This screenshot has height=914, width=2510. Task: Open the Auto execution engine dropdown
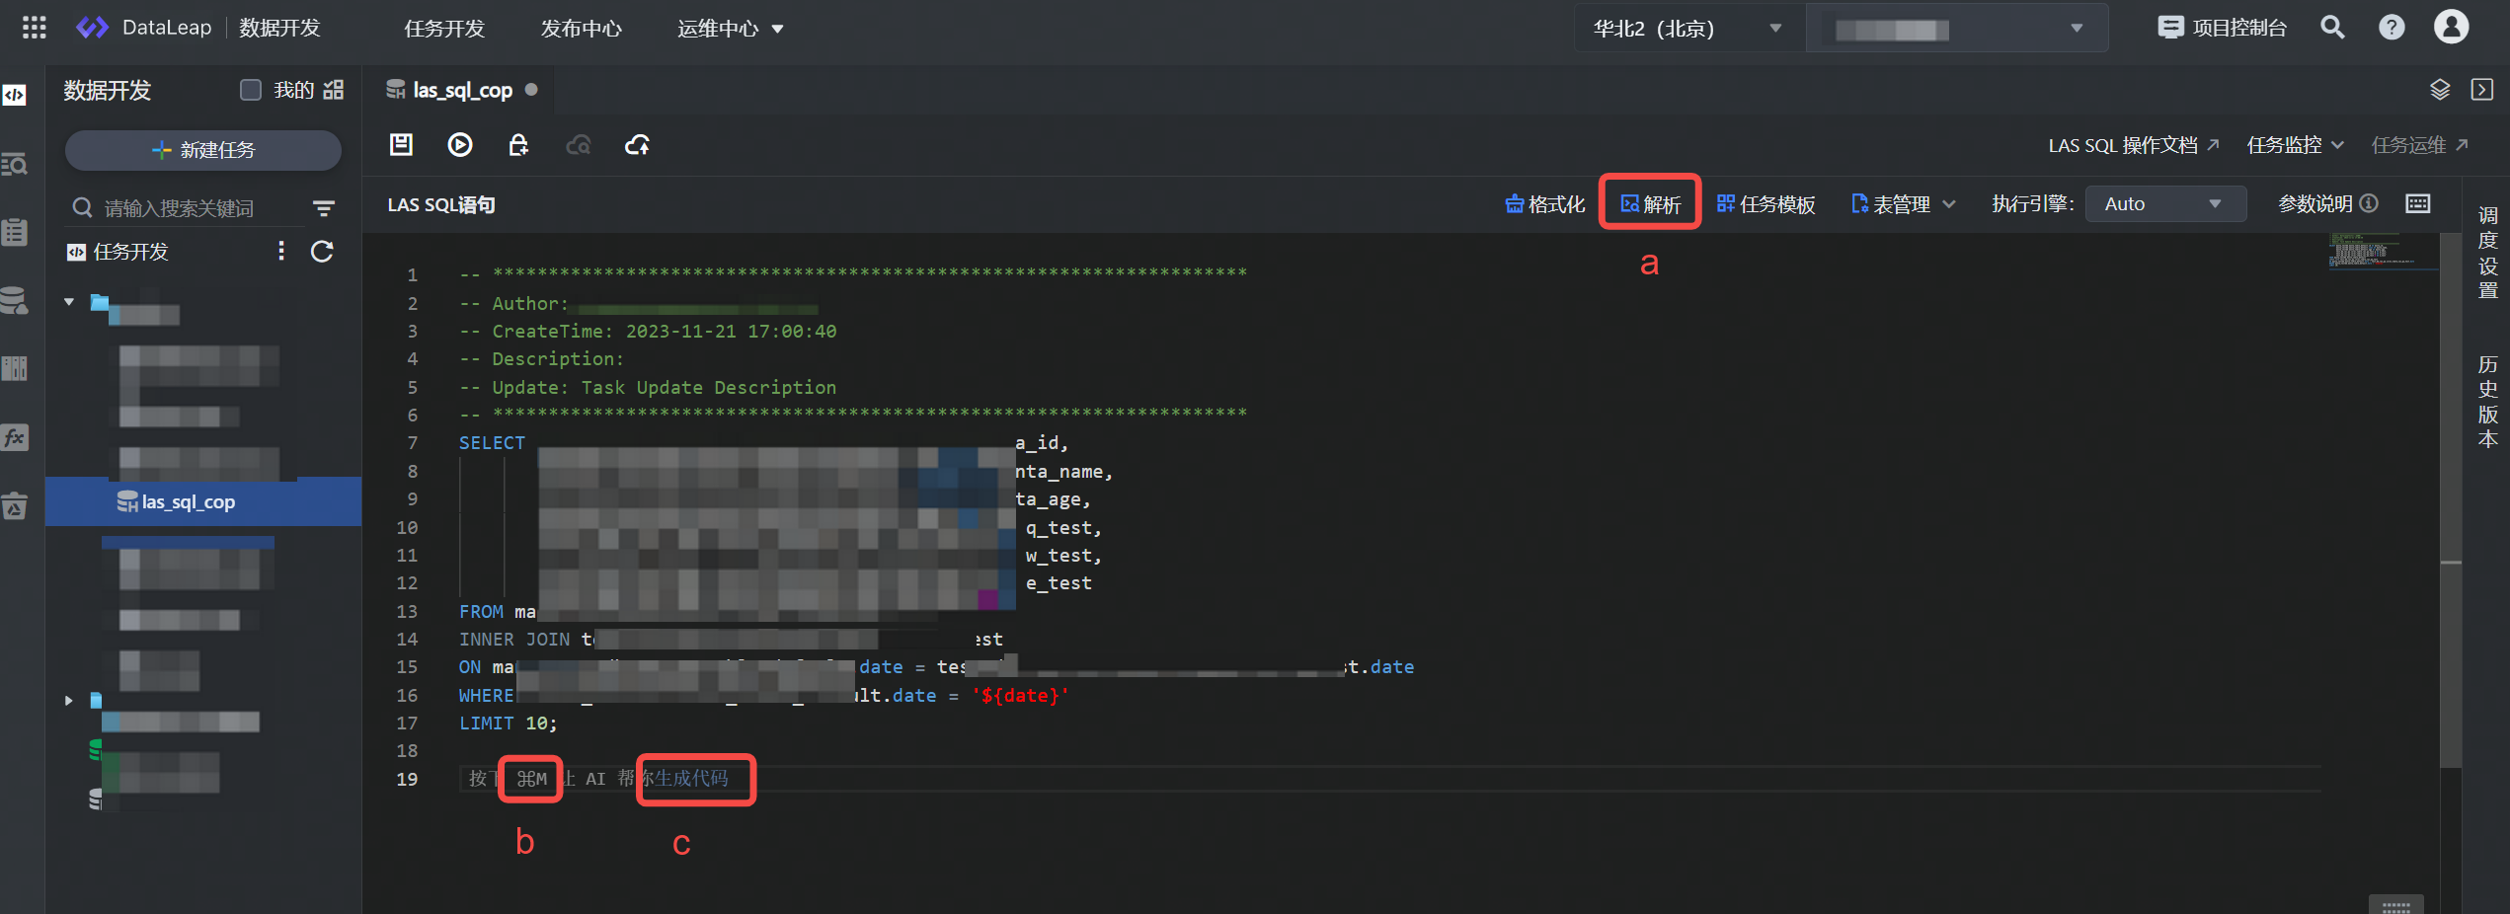(x=2165, y=204)
